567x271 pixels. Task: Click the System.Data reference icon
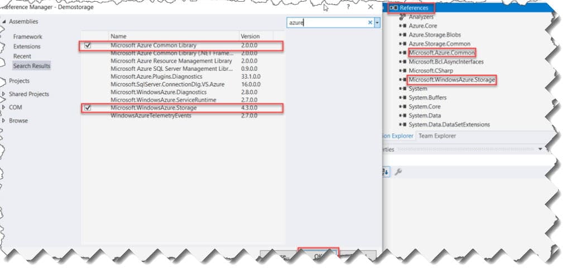[402, 115]
